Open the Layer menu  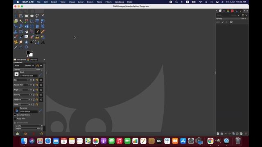point(81,2)
